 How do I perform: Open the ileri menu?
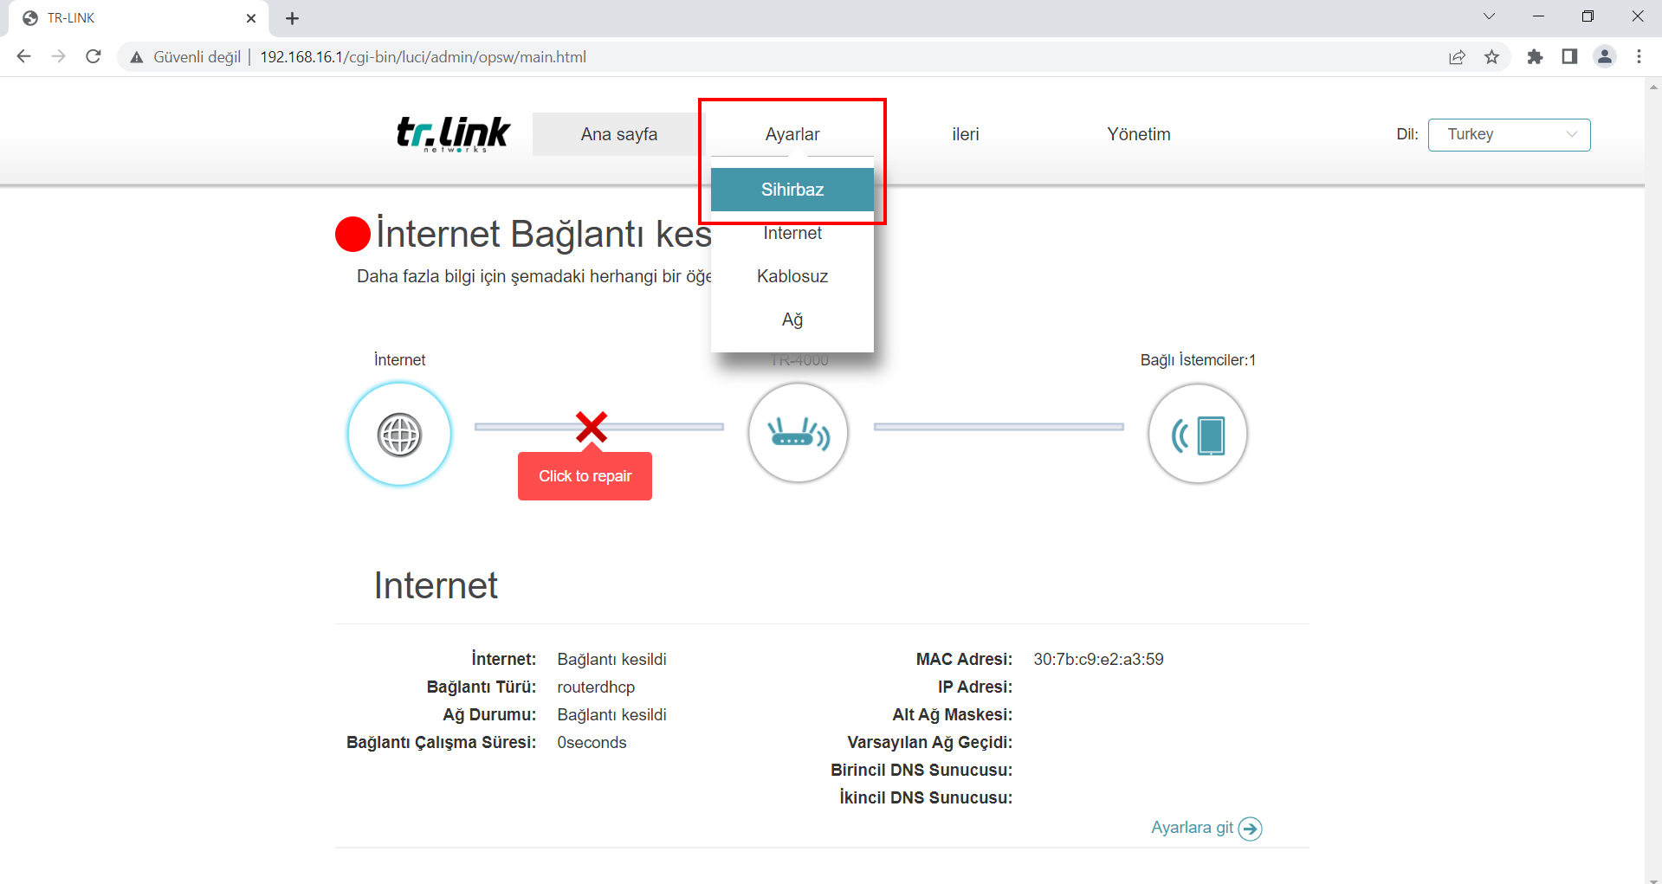(965, 134)
